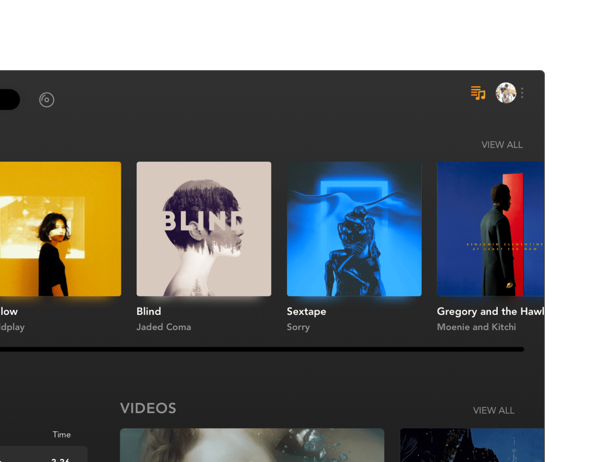The height and width of the screenshot is (462, 615).
Task: Click the Sorry artist name
Action: click(x=298, y=327)
